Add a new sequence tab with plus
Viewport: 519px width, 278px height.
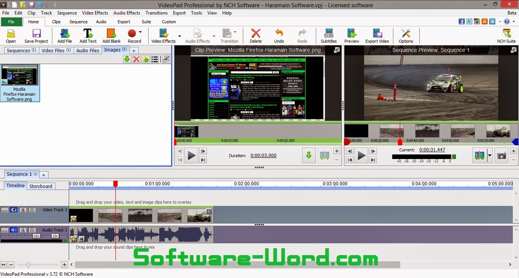click(x=44, y=175)
